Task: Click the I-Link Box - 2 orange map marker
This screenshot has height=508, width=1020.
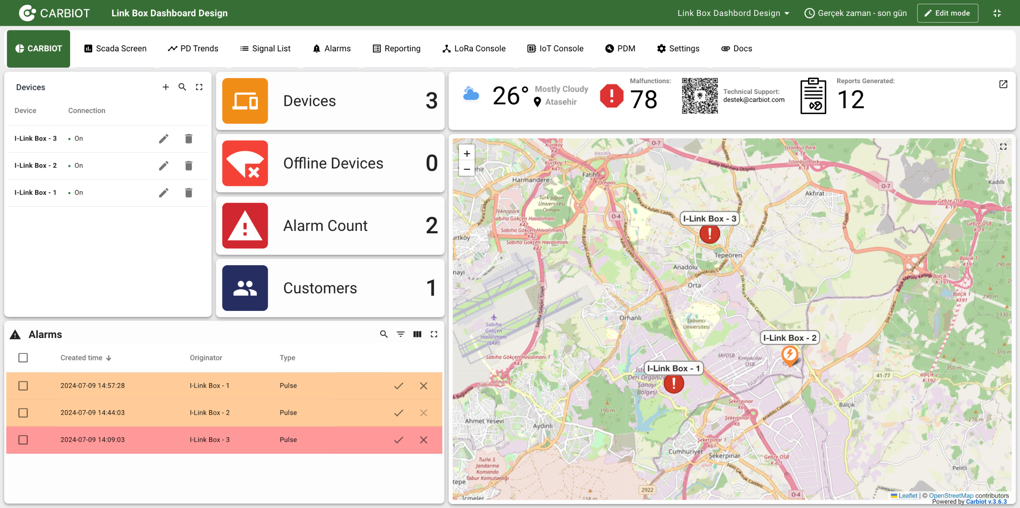Action: (x=790, y=354)
